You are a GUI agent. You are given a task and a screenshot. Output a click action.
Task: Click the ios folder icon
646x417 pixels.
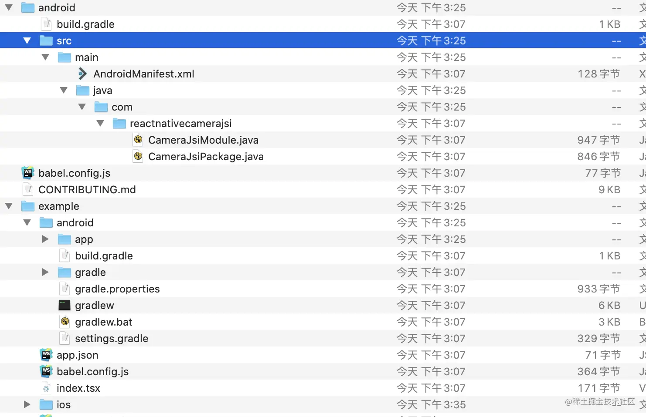[x=46, y=404]
